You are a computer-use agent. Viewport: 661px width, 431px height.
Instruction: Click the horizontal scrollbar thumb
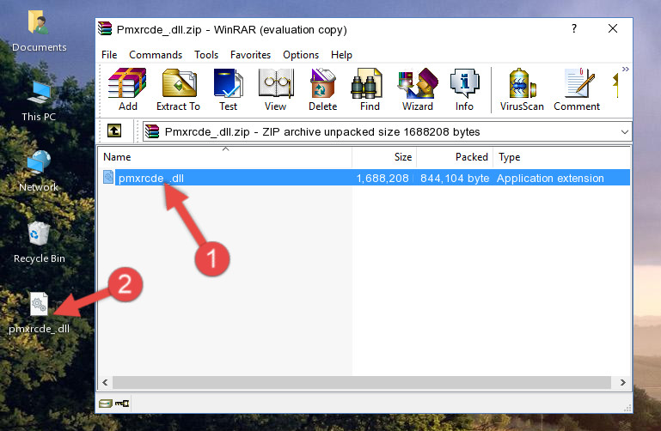[x=362, y=382]
